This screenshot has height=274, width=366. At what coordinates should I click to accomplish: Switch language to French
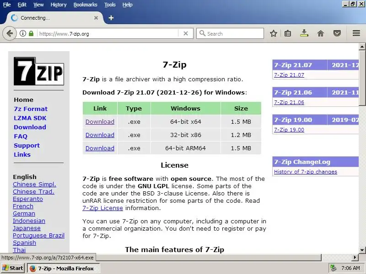point(23,206)
